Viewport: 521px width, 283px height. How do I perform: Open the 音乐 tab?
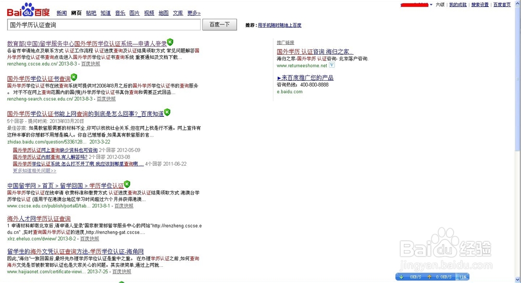click(120, 13)
